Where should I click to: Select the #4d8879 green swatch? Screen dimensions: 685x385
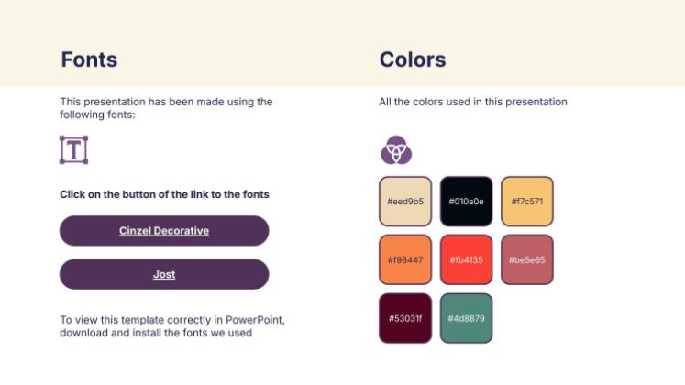coord(466,318)
